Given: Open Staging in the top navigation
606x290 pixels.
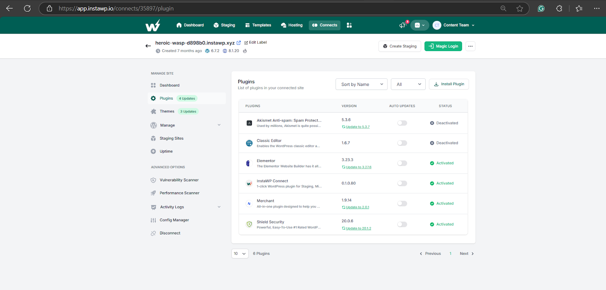Looking at the screenshot, I should click(x=224, y=25).
